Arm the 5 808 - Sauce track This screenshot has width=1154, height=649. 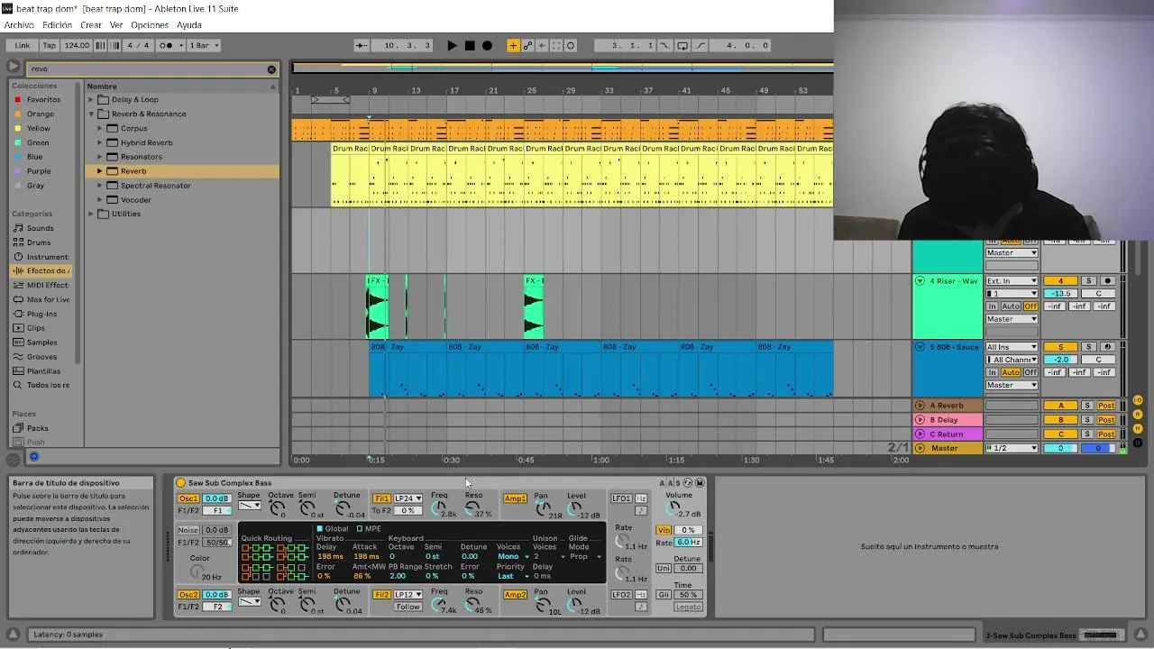pyautogui.click(x=1108, y=347)
